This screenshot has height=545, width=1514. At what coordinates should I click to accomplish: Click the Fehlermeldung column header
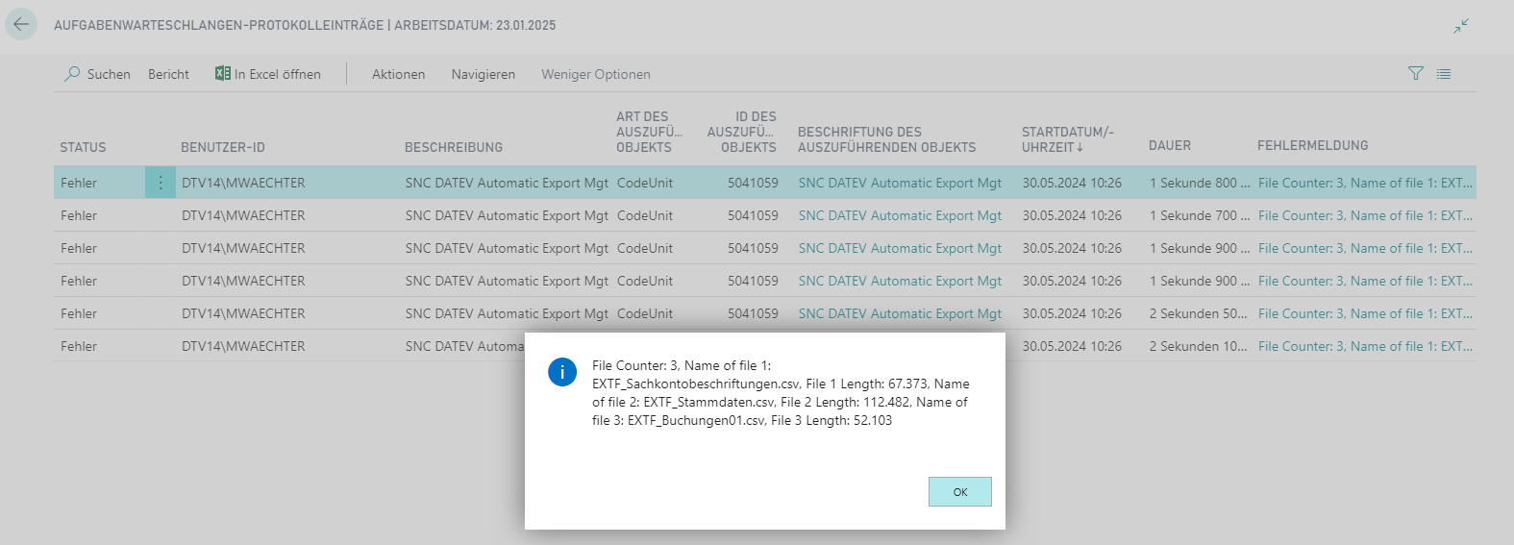(1312, 145)
